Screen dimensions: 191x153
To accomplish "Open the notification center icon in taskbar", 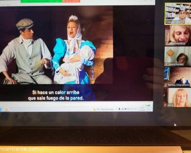I will tap(149, 109).
